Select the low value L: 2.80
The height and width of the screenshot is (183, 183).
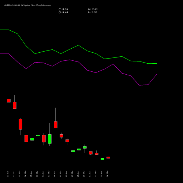93,12
